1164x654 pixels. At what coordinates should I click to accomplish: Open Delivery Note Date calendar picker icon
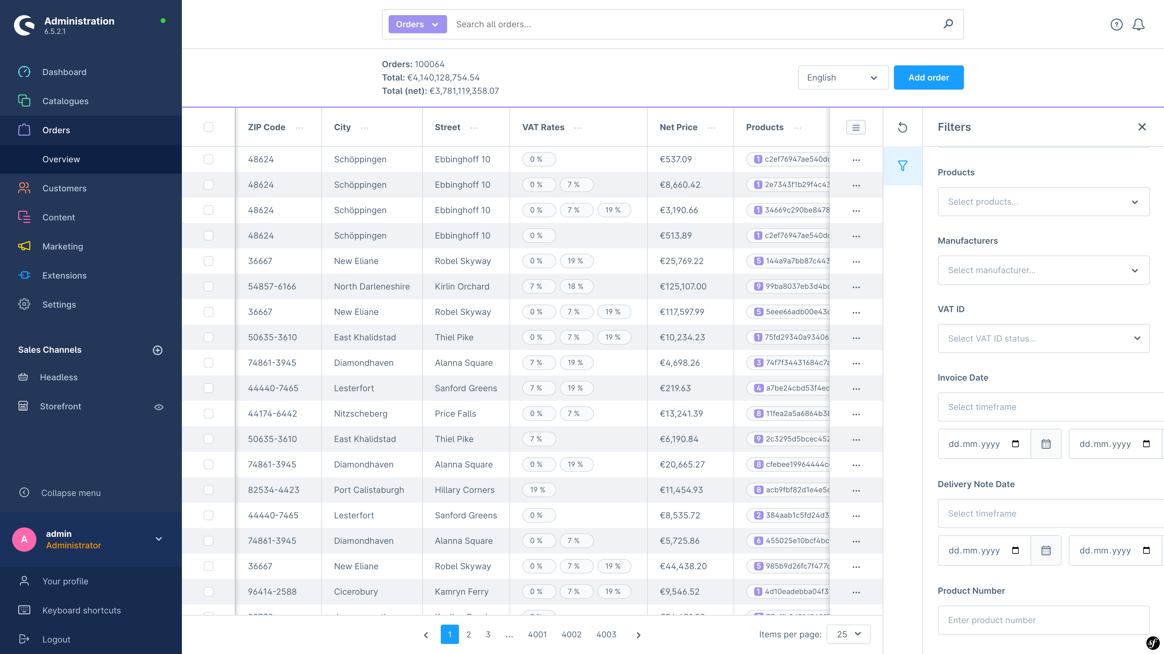1045,551
